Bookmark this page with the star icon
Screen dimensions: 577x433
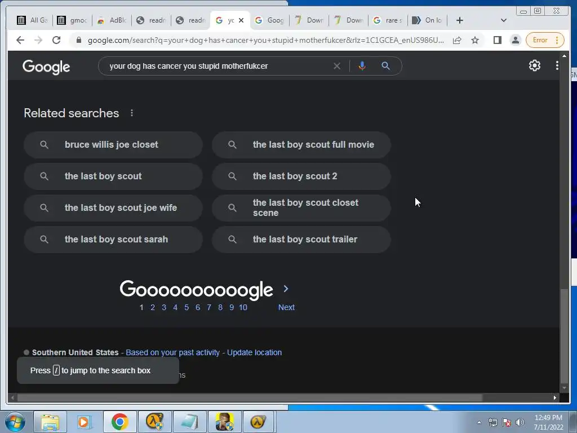coord(475,40)
